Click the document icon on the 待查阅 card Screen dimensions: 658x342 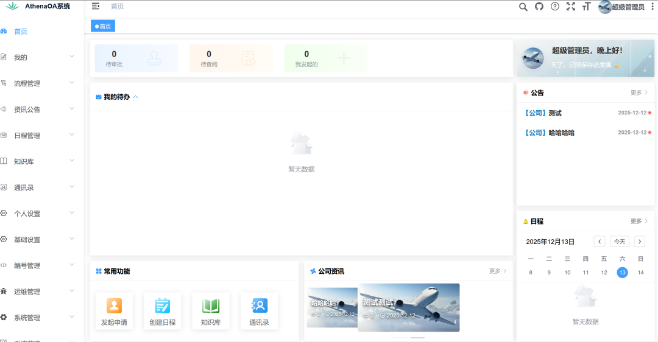click(249, 58)
